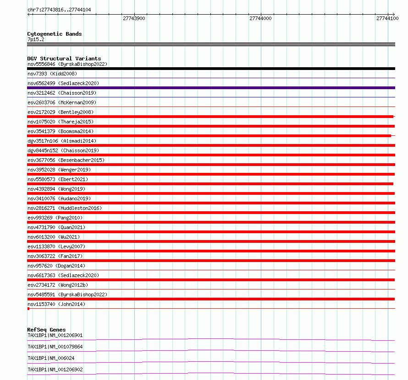Click the magenta intron line of NM_001206901
The image size is (408, 380).
coord(211,339)
